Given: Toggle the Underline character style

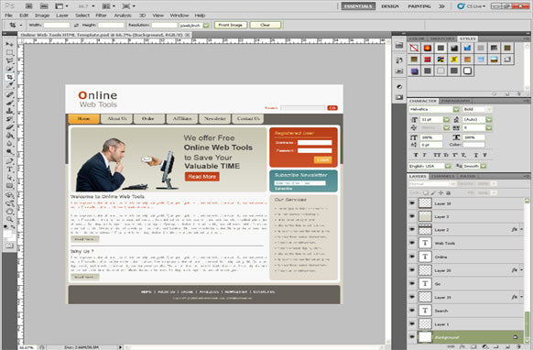Looking at the screenshot, I should coord(476,155).
